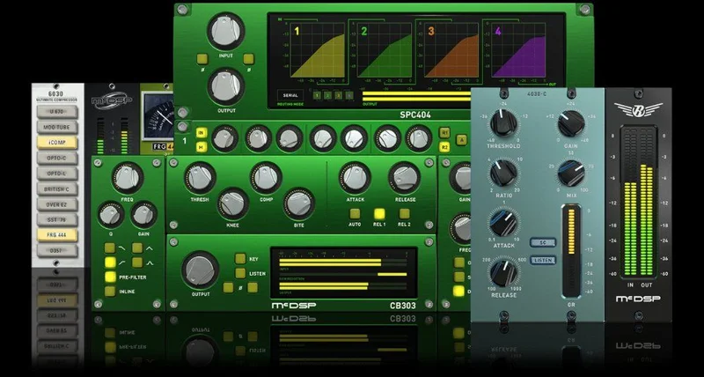The width and height of the screenshot is (704, 377).
Task: Toggle the PRE-FILTER button
Action: pyautogui.click(x=110, y=277)
